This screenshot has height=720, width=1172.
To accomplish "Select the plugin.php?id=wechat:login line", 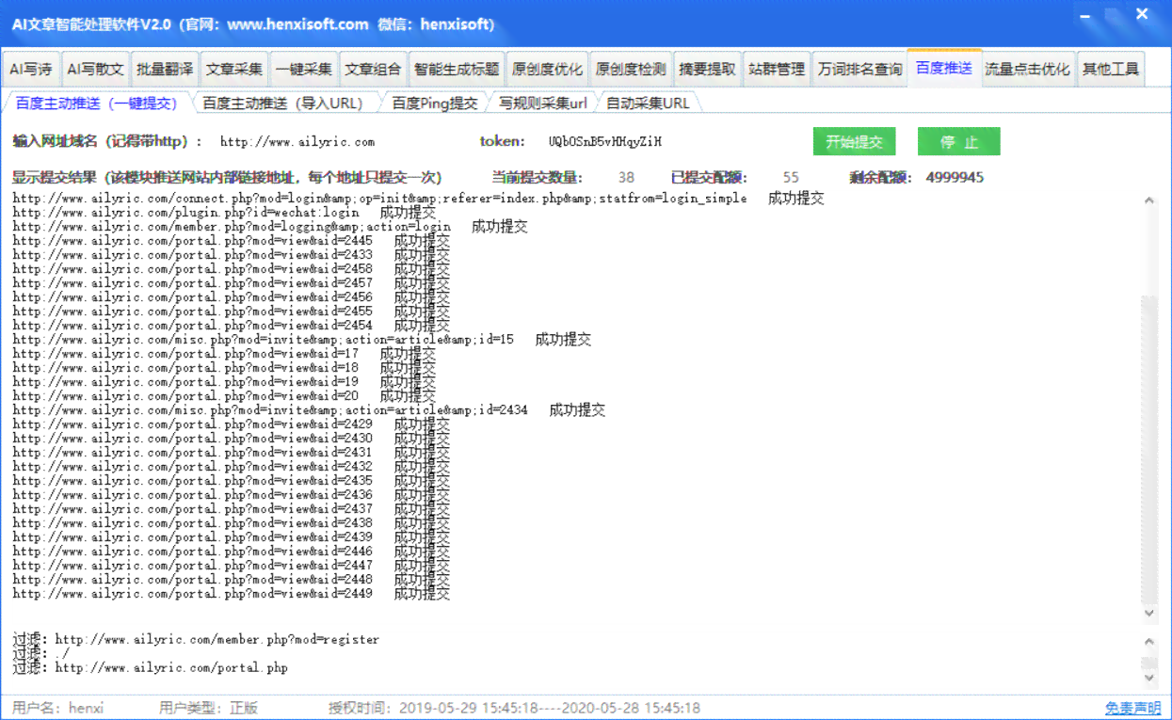I will point(224,213).
